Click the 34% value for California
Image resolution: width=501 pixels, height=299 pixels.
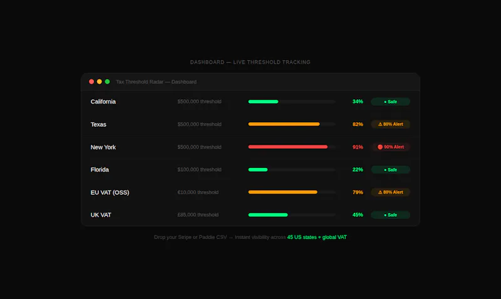coord(358,102)
